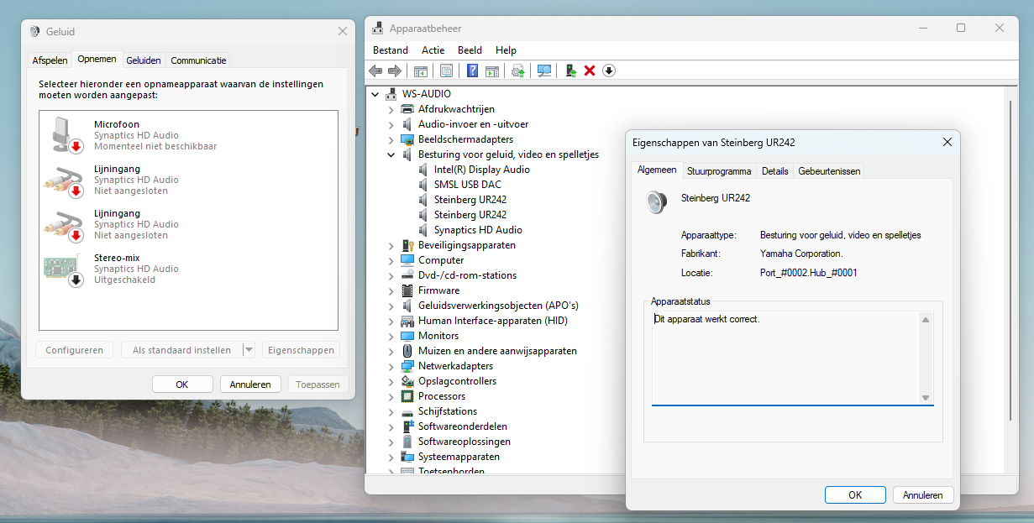Image resolution: width=1034 pixels, height=523 pixels.
Task: Open the Details tab in Eigenschappen
Action: click(774, 171)
